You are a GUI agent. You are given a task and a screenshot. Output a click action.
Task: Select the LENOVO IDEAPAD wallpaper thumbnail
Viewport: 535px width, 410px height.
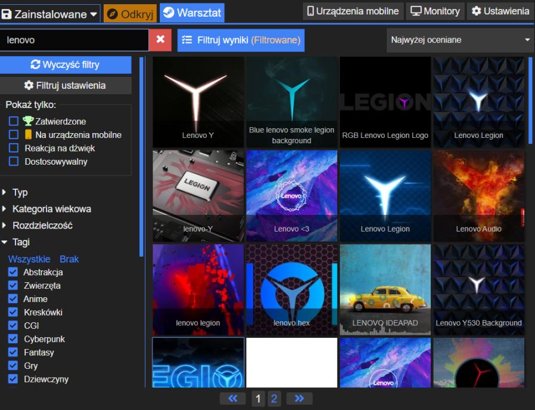(x=385, y=289)
